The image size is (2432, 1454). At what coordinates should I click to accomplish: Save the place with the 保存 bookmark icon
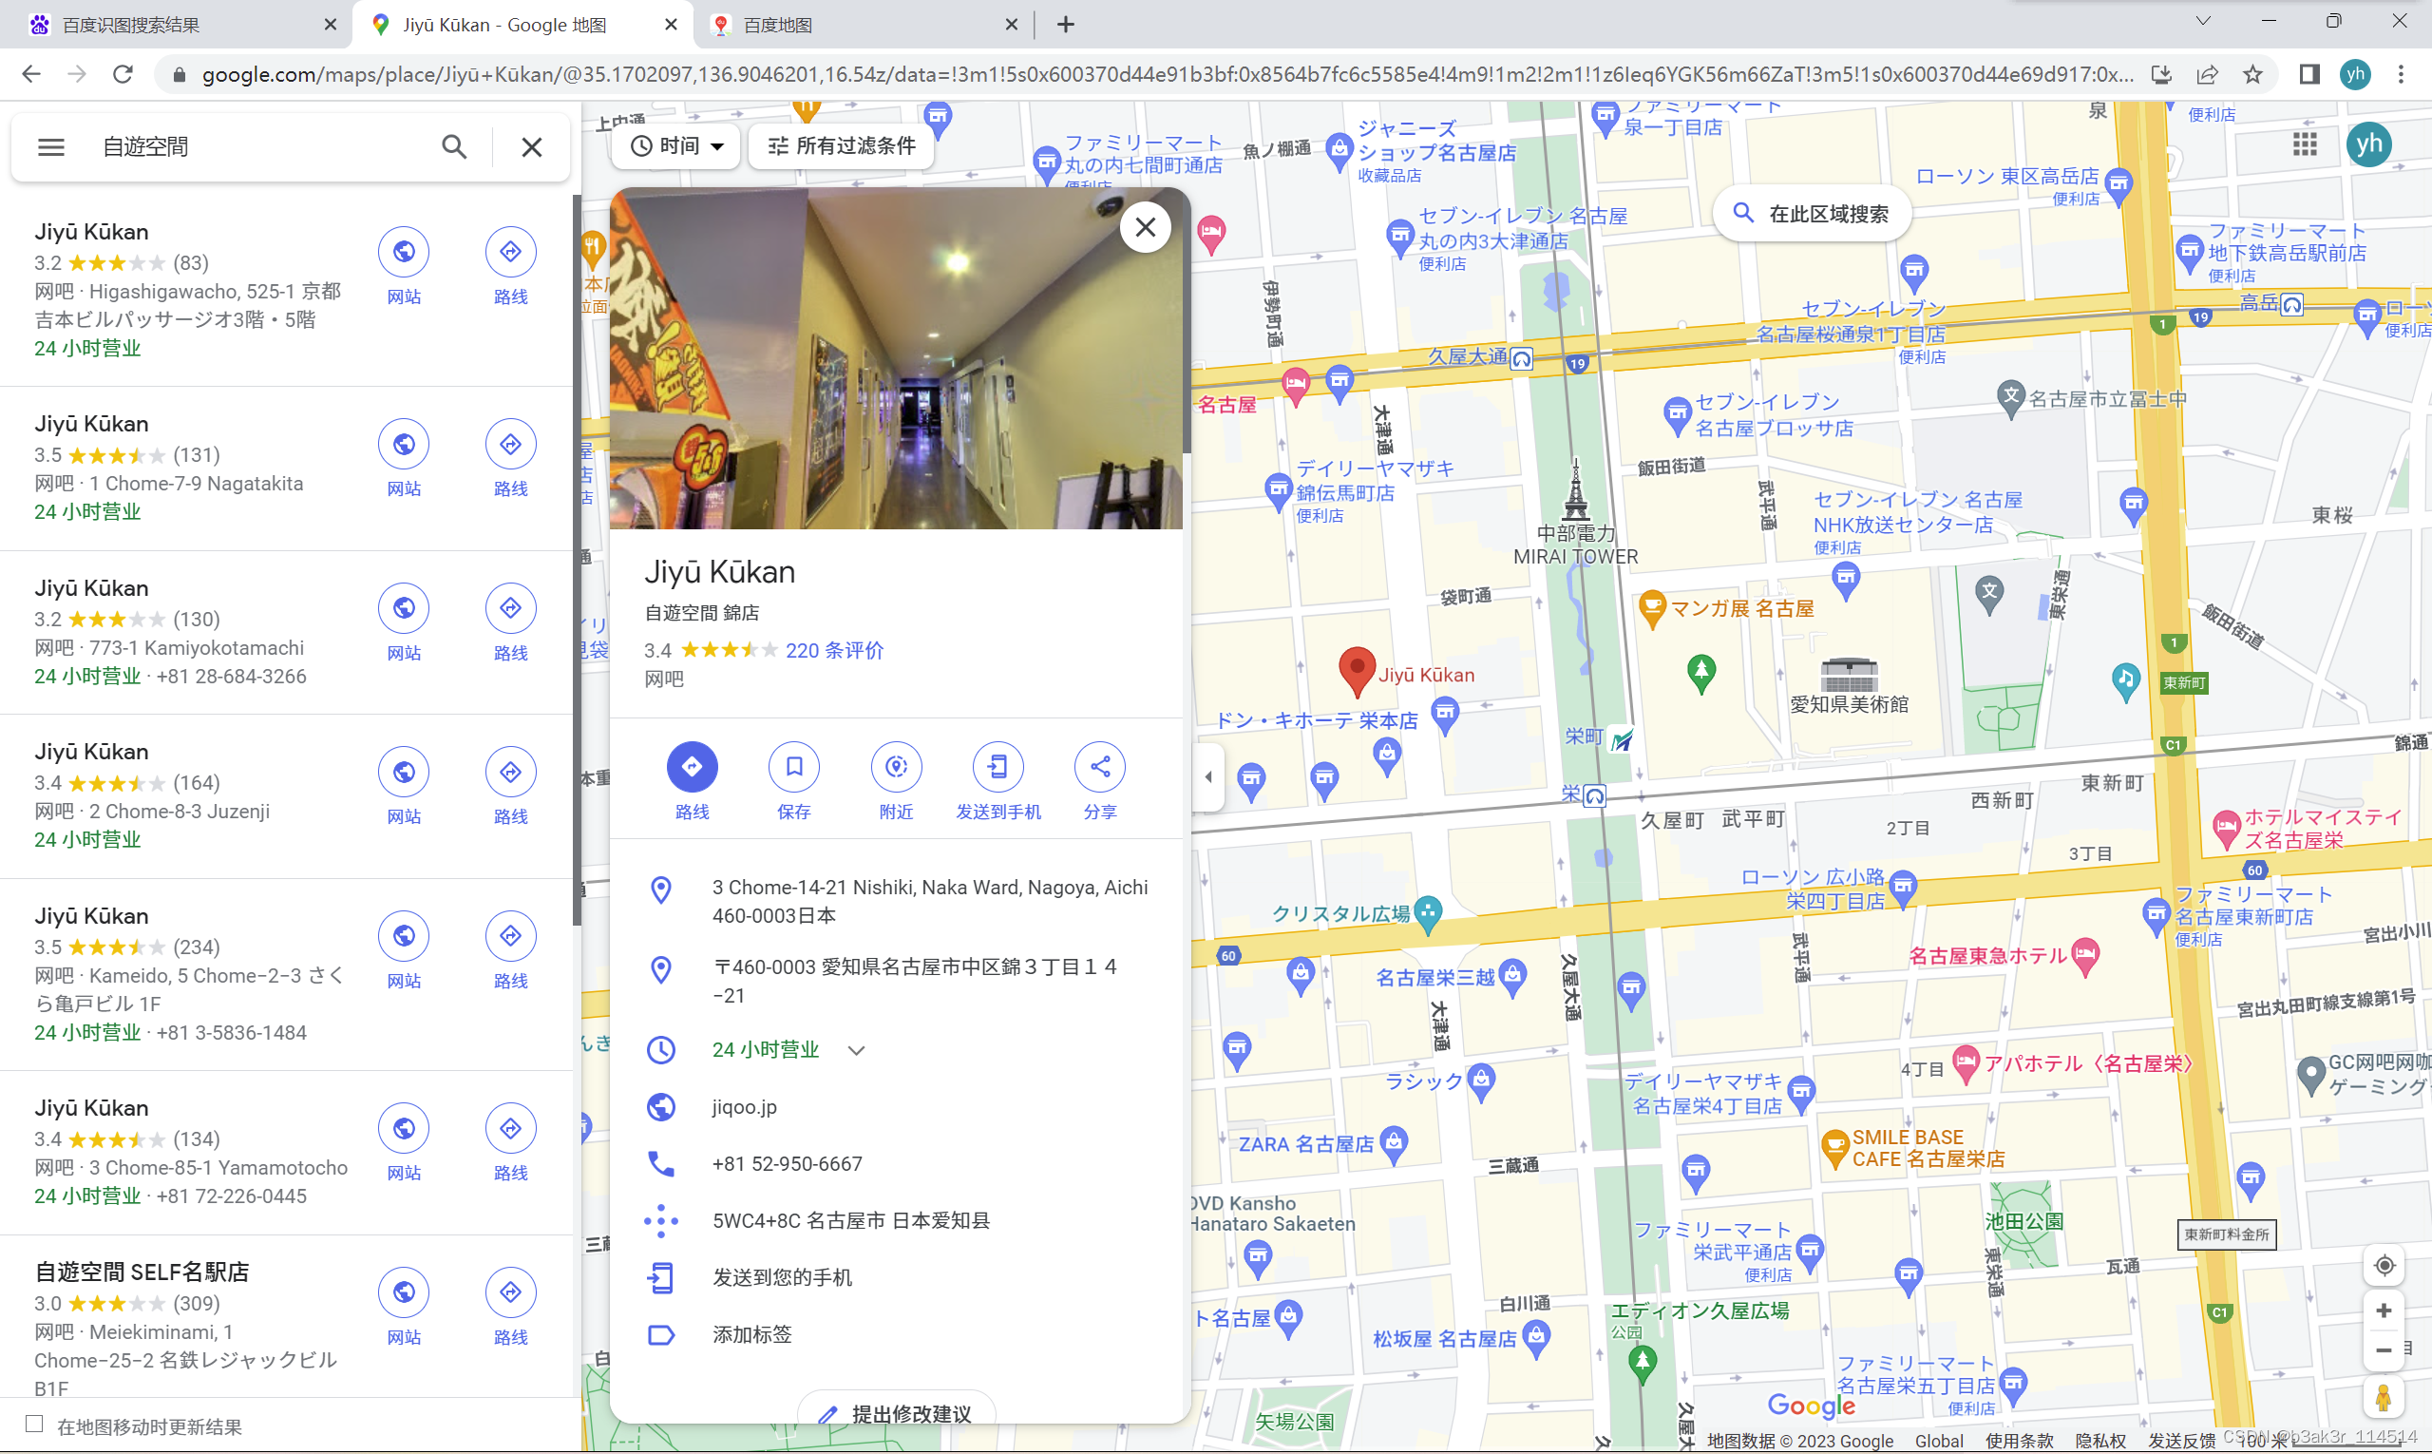793,766
